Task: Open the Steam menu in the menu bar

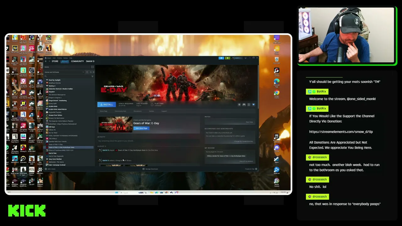Action: (49, 58)
